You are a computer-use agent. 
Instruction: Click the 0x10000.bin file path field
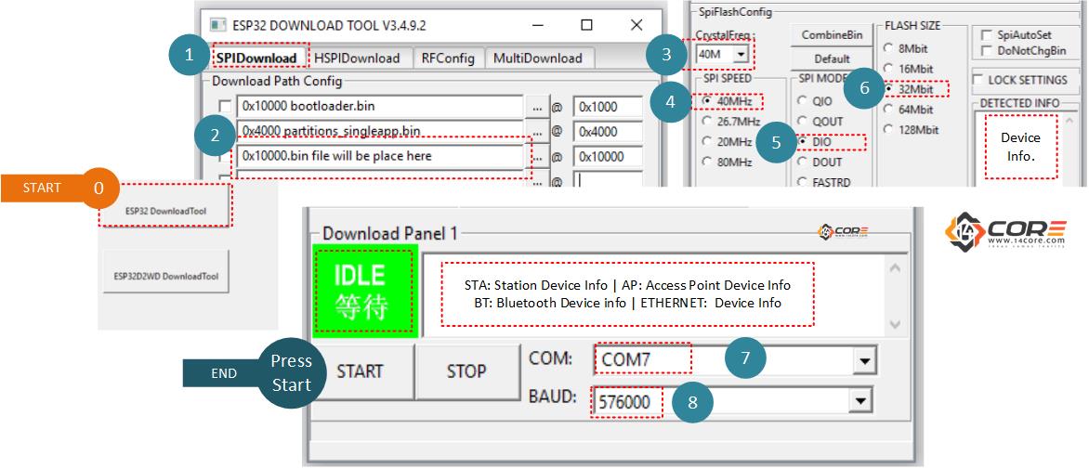[379, 156]
